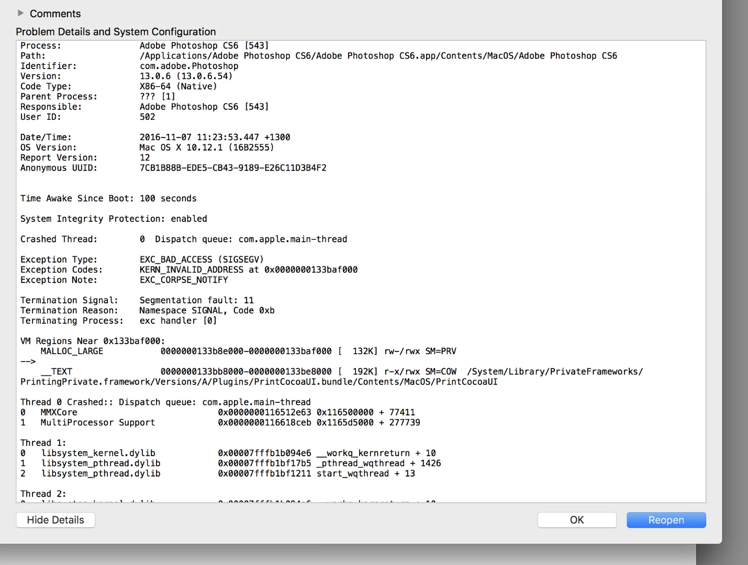Click the Parent Process '??? [1]' value
The height and width of the screenshot is (565, 748).
point(158,97)
